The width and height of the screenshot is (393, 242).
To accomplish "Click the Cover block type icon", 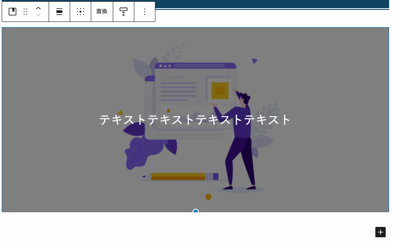I will pyautogui.click(x=12, y=12).
